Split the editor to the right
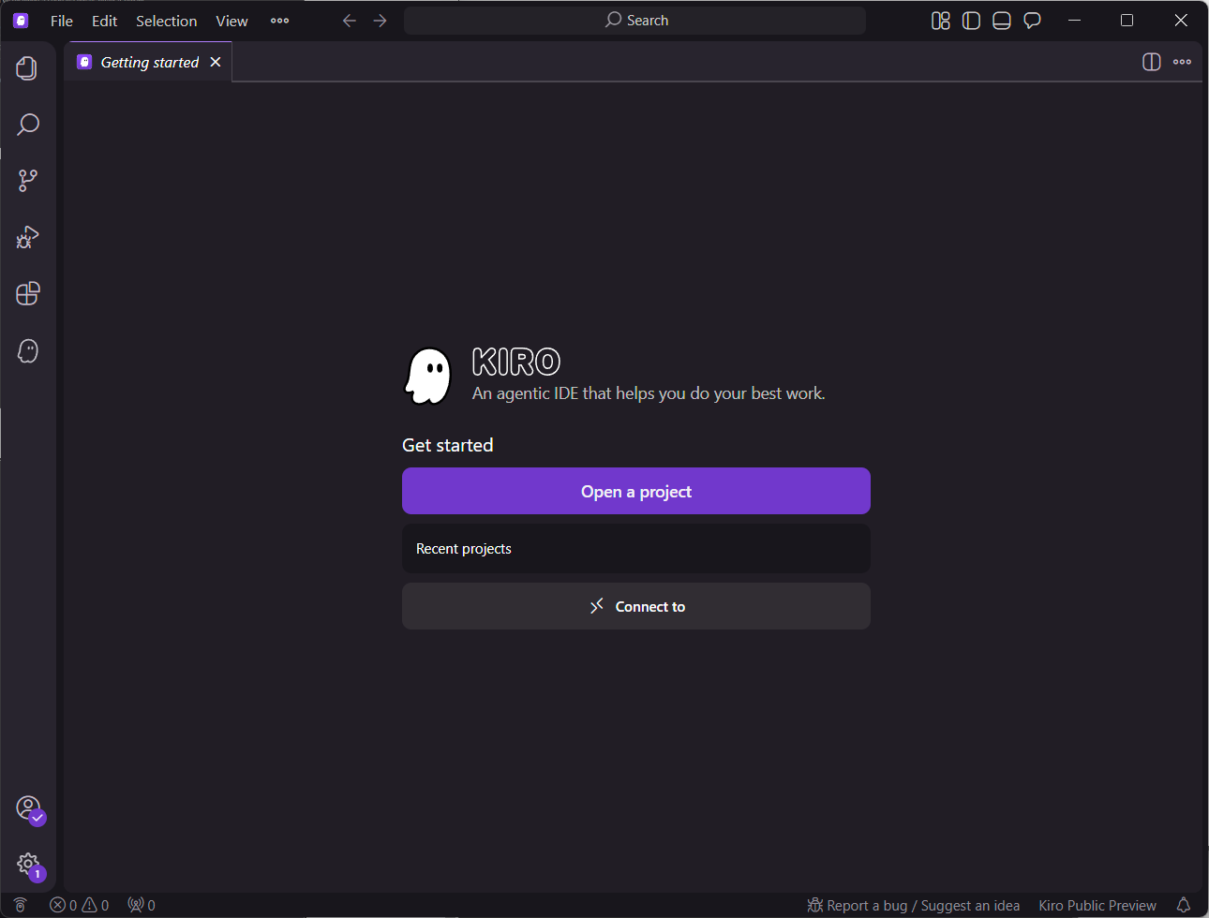 pos(1152,62)
